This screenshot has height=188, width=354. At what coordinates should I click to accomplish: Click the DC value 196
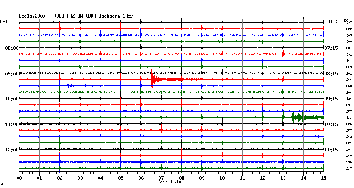tap(349, 163)
